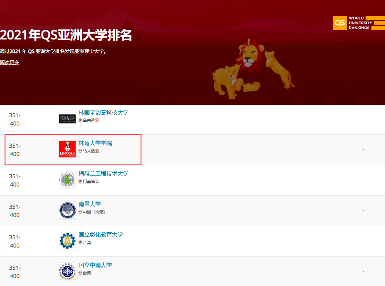Click the score dash in 南昌大学 row
Viewport: 385px width, 286px height.
[363, 210]
